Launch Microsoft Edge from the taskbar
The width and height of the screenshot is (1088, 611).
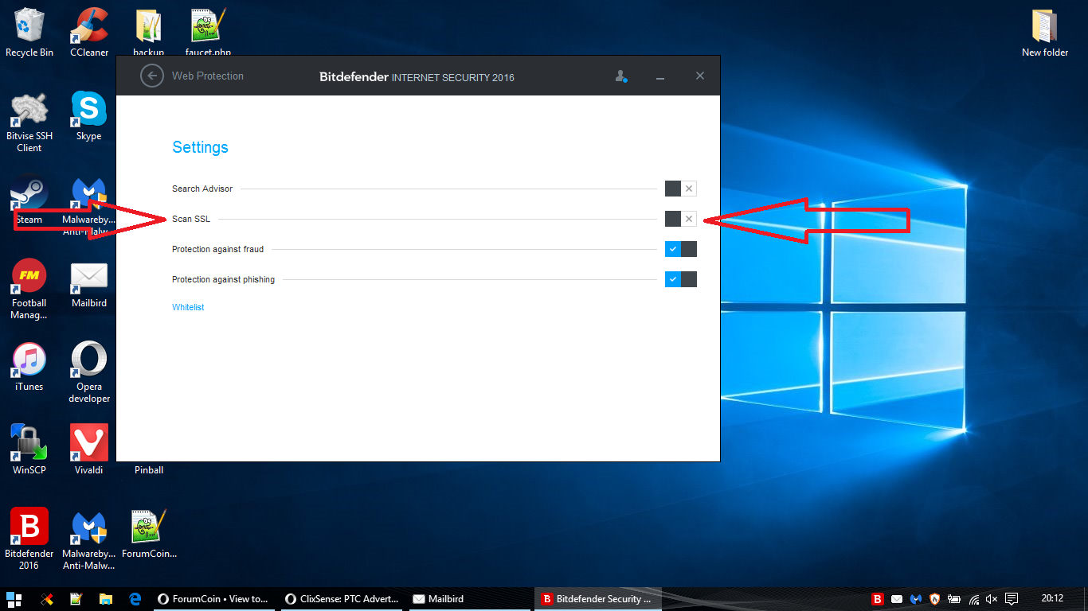135,599
